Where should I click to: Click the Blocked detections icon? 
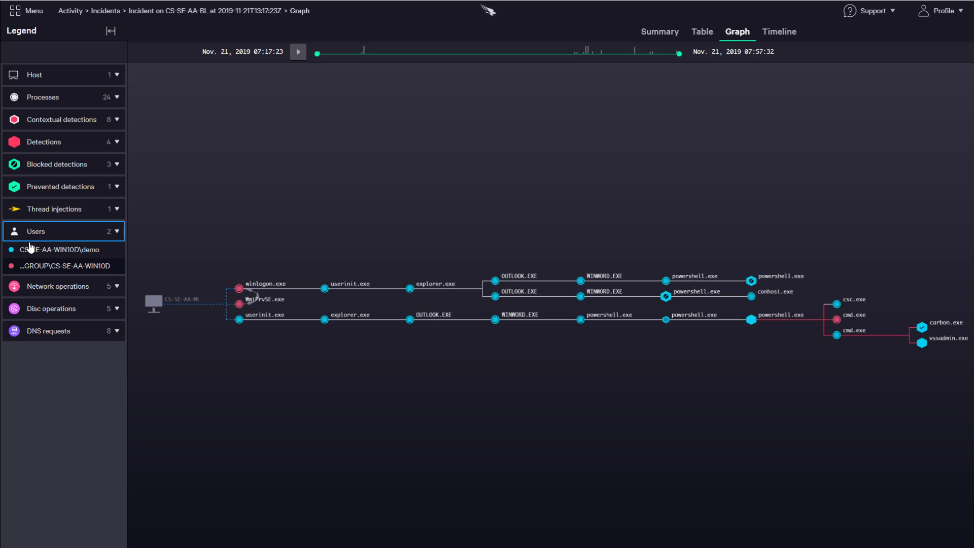pos(14,164)
